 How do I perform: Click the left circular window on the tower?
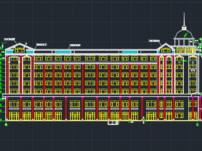tap(179, 62)
